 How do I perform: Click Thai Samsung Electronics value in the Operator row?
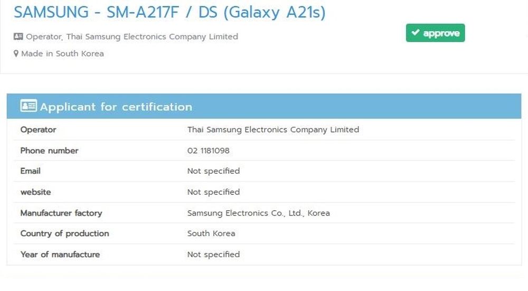273,129
